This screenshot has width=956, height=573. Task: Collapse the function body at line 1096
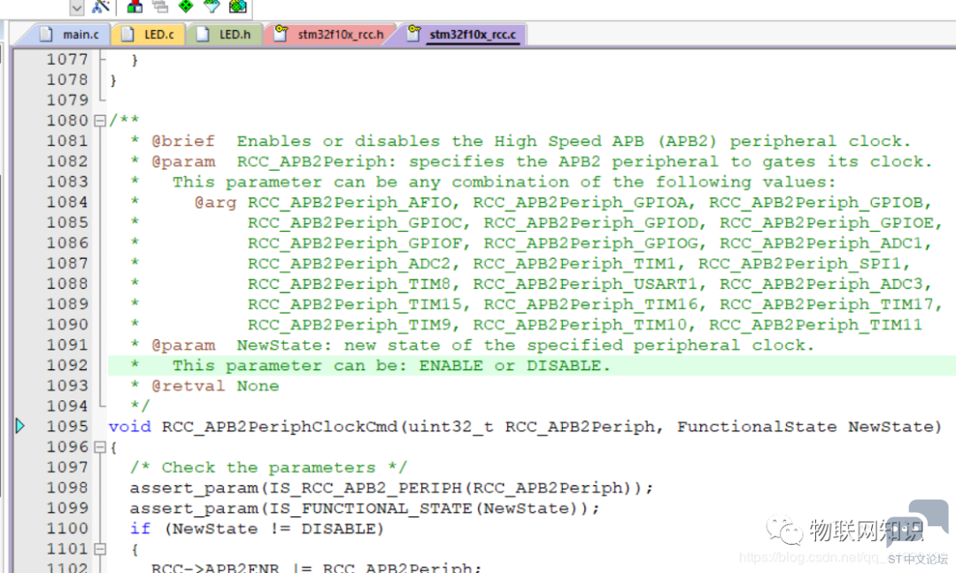click(x=100, y=447)
